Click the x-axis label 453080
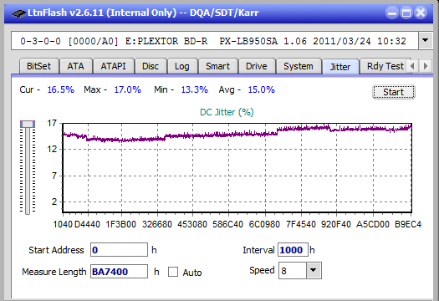The image size is (439, 301). pos(192,224)
